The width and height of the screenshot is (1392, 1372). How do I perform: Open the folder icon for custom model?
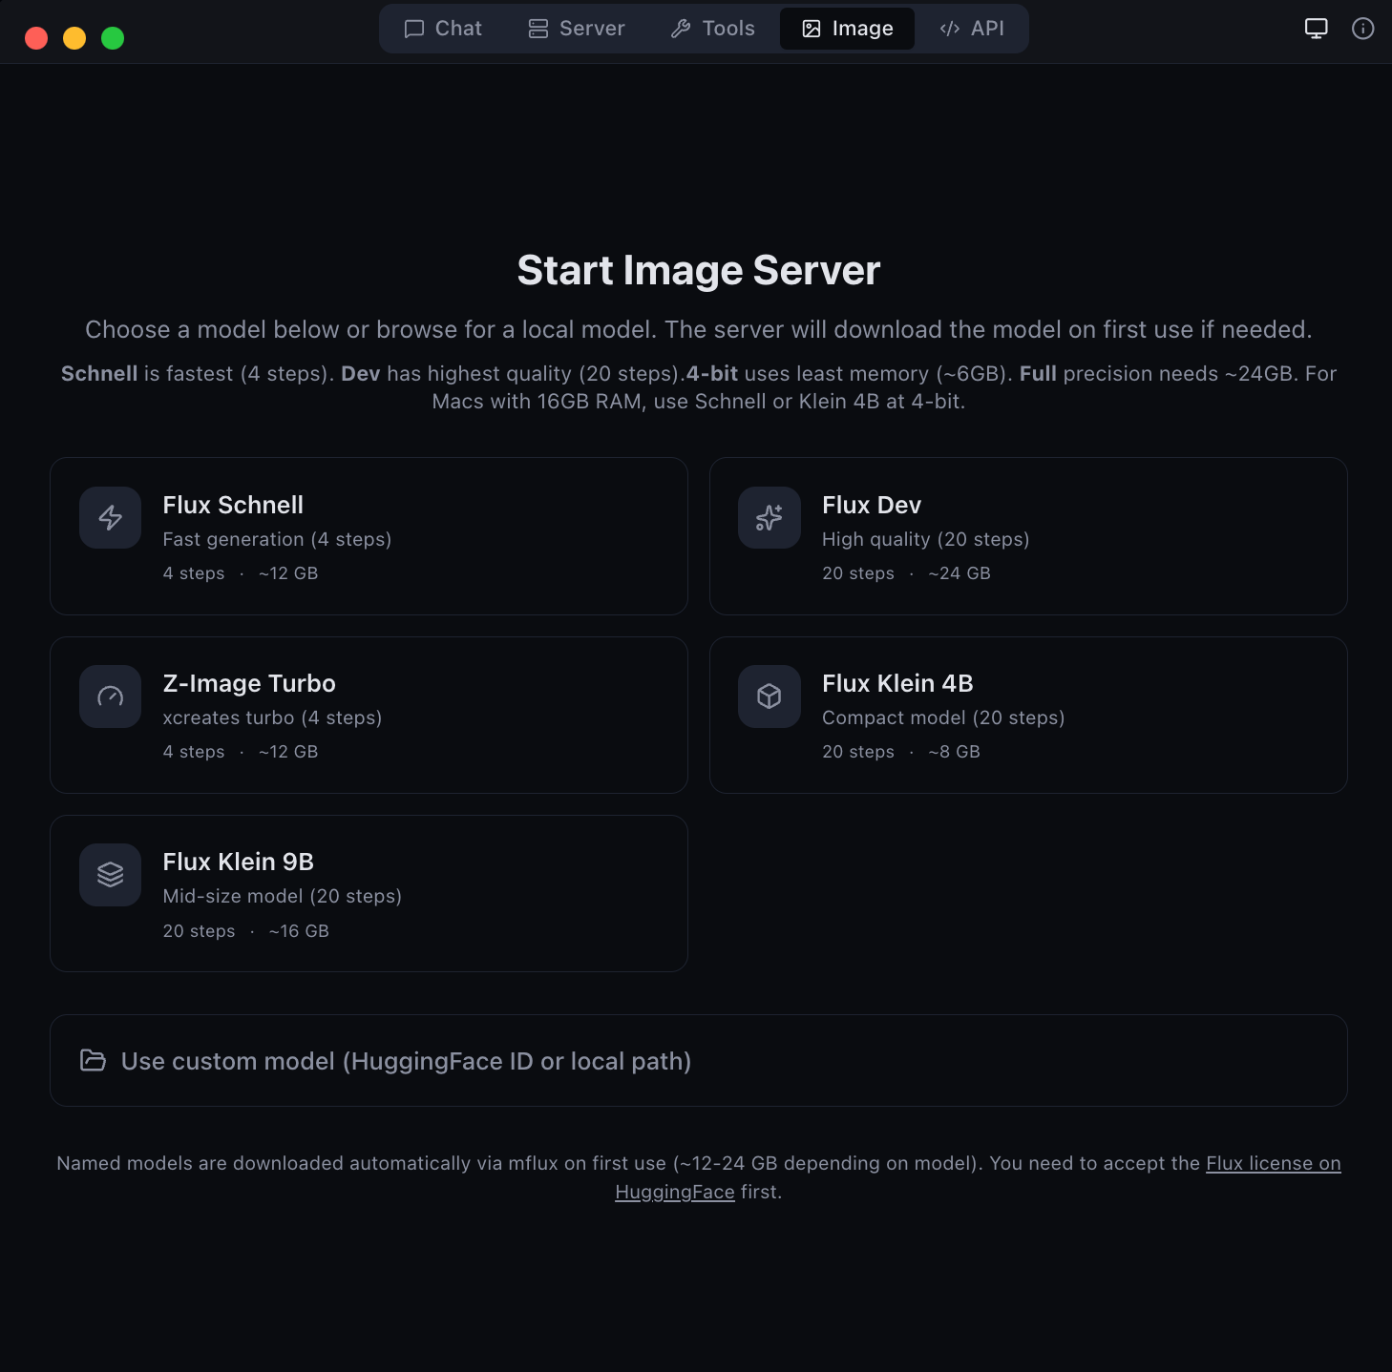[x=93, y=1060]
